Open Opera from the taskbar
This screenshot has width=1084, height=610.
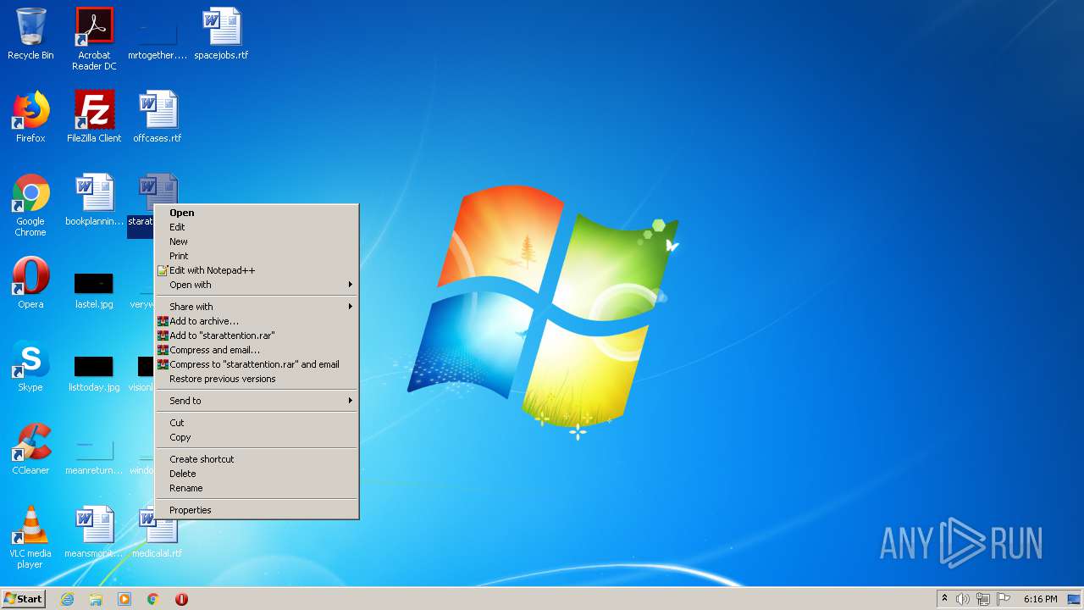[181, 599]
